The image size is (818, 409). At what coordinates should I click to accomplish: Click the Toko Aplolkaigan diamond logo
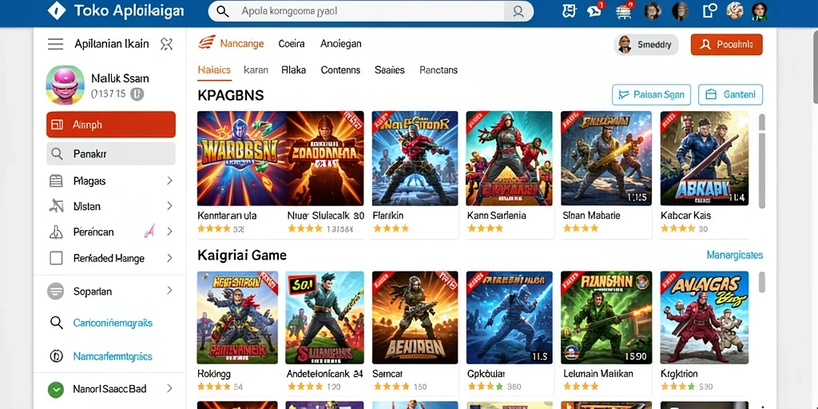[x=57, y=10]
